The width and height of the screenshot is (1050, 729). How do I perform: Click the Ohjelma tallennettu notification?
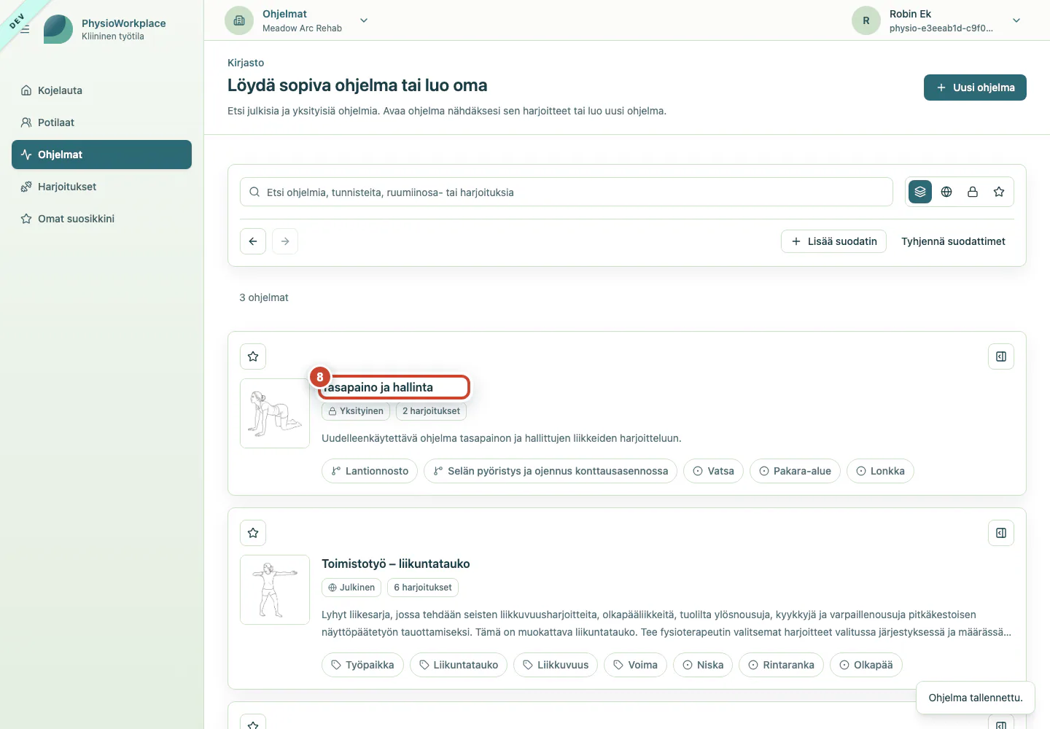click(976, 698)
